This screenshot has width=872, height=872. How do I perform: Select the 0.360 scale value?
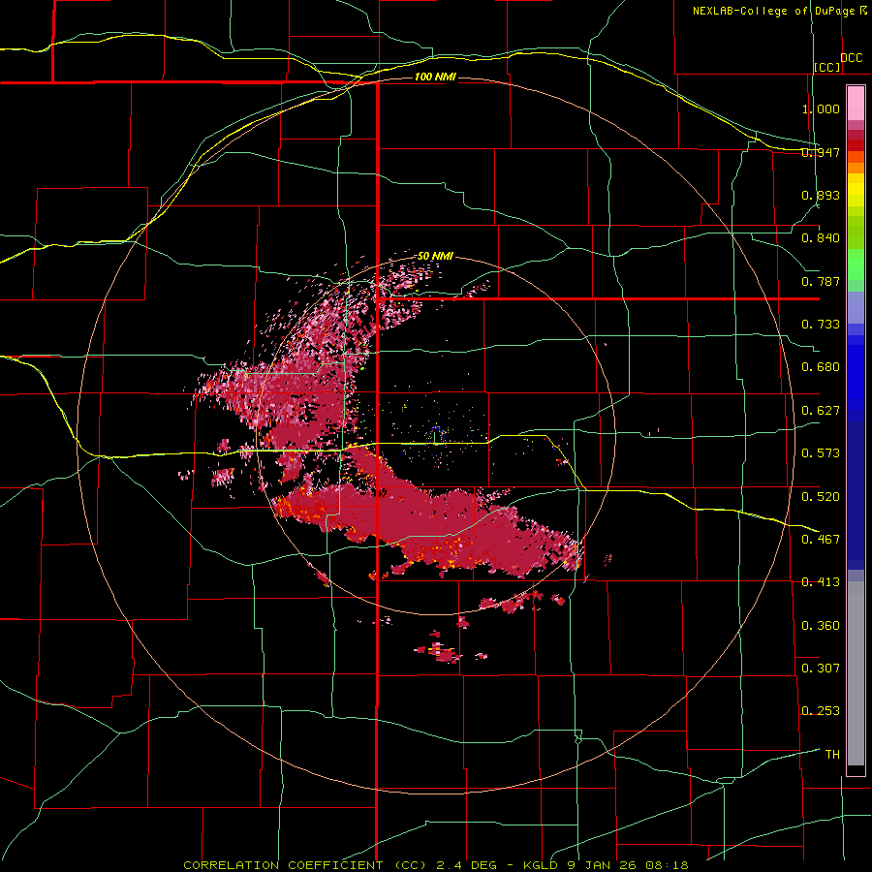click(x=821, y=626)
